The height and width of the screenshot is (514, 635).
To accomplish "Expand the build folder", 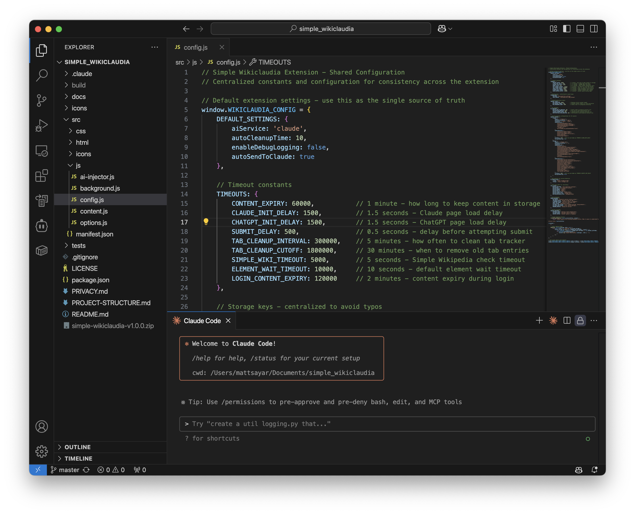I will 110,85.
